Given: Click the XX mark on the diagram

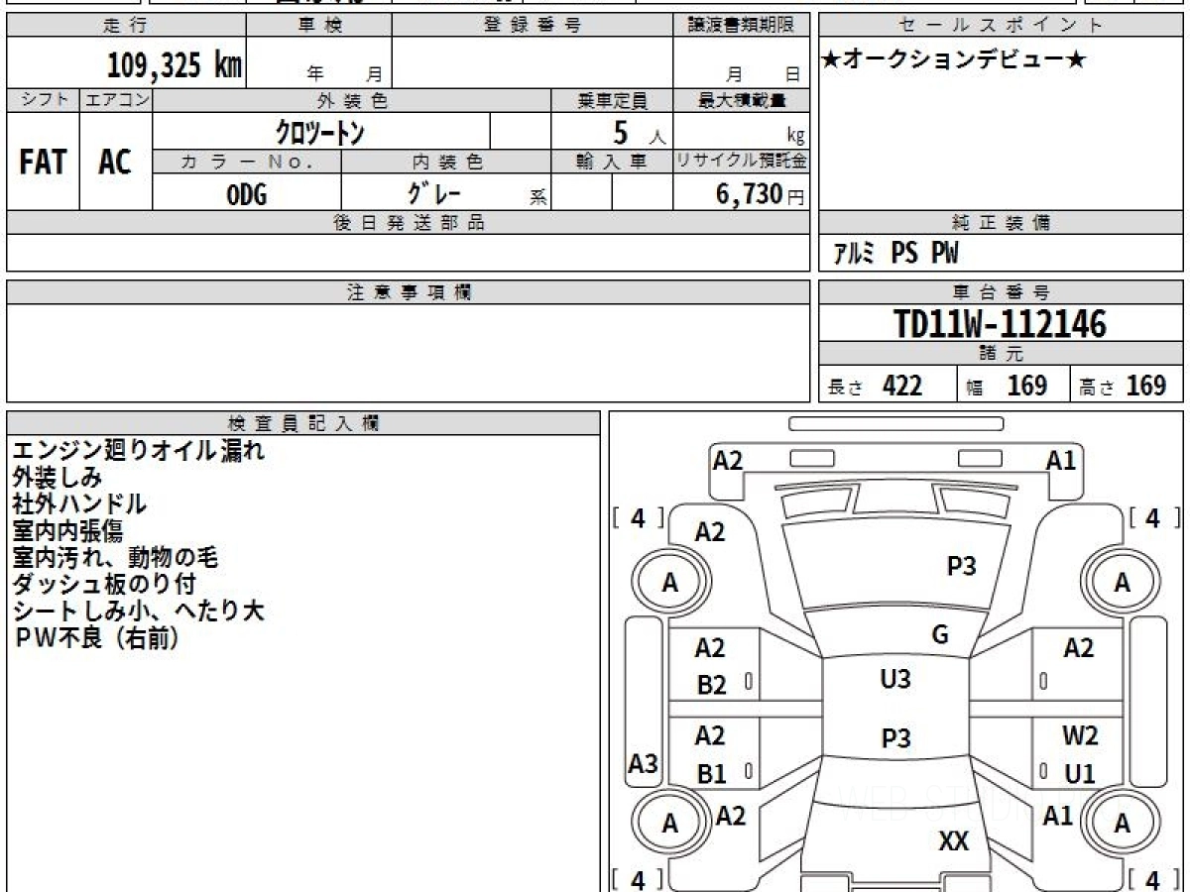Looking at the screenshot, I should [953, 841].
